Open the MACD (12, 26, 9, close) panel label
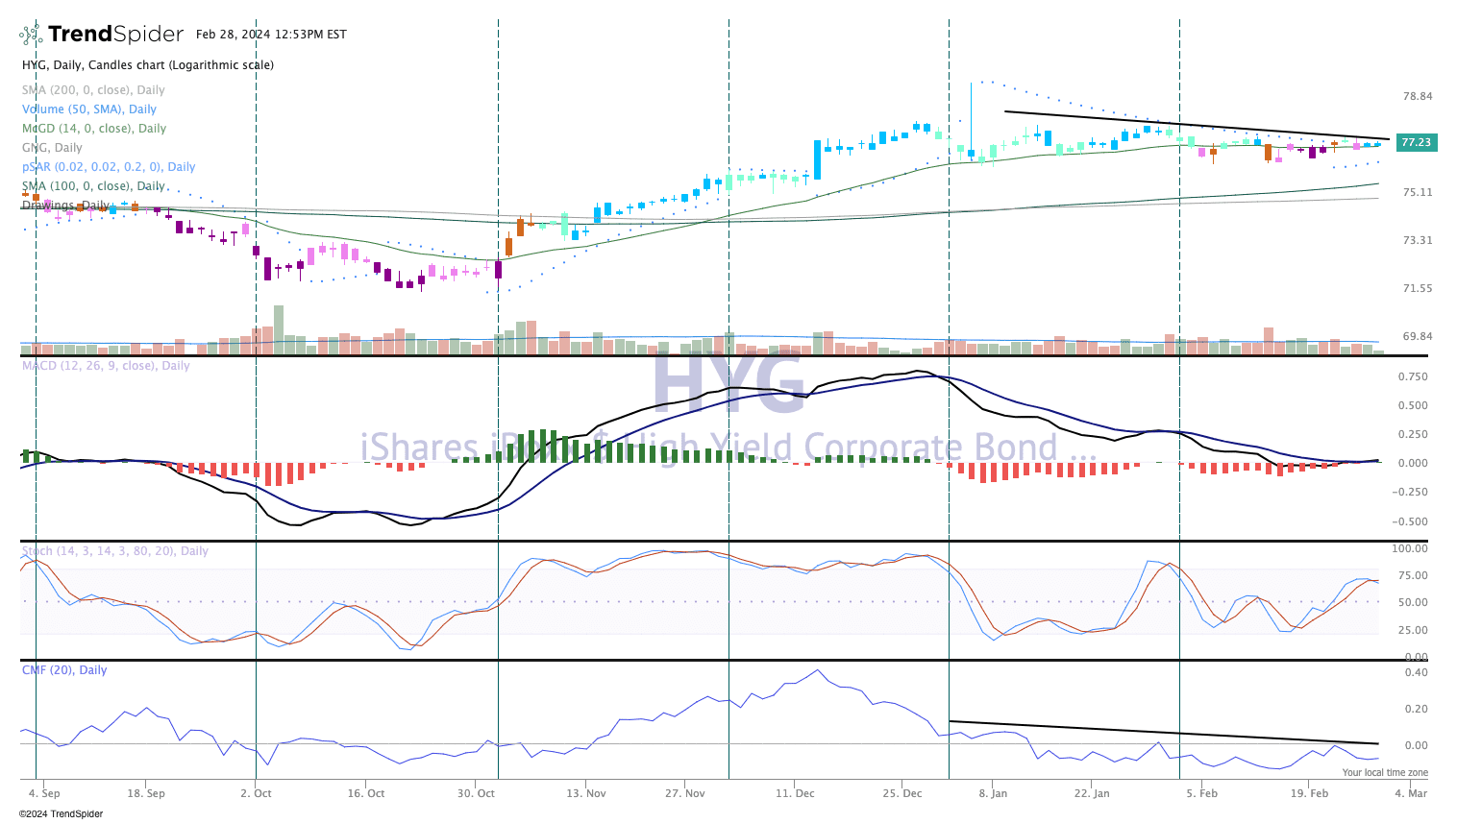Screen dimensions: 1457x823 click(106, 366)
